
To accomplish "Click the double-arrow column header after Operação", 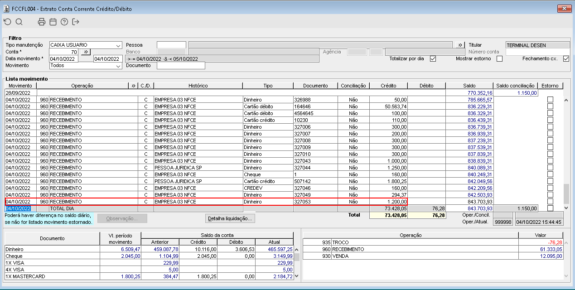I will (133, 86).
